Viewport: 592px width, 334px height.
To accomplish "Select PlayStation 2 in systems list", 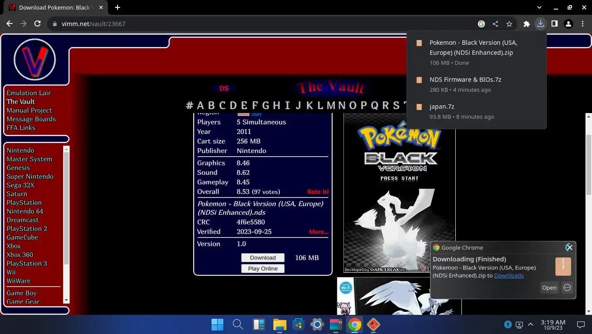I will point(27,228).
